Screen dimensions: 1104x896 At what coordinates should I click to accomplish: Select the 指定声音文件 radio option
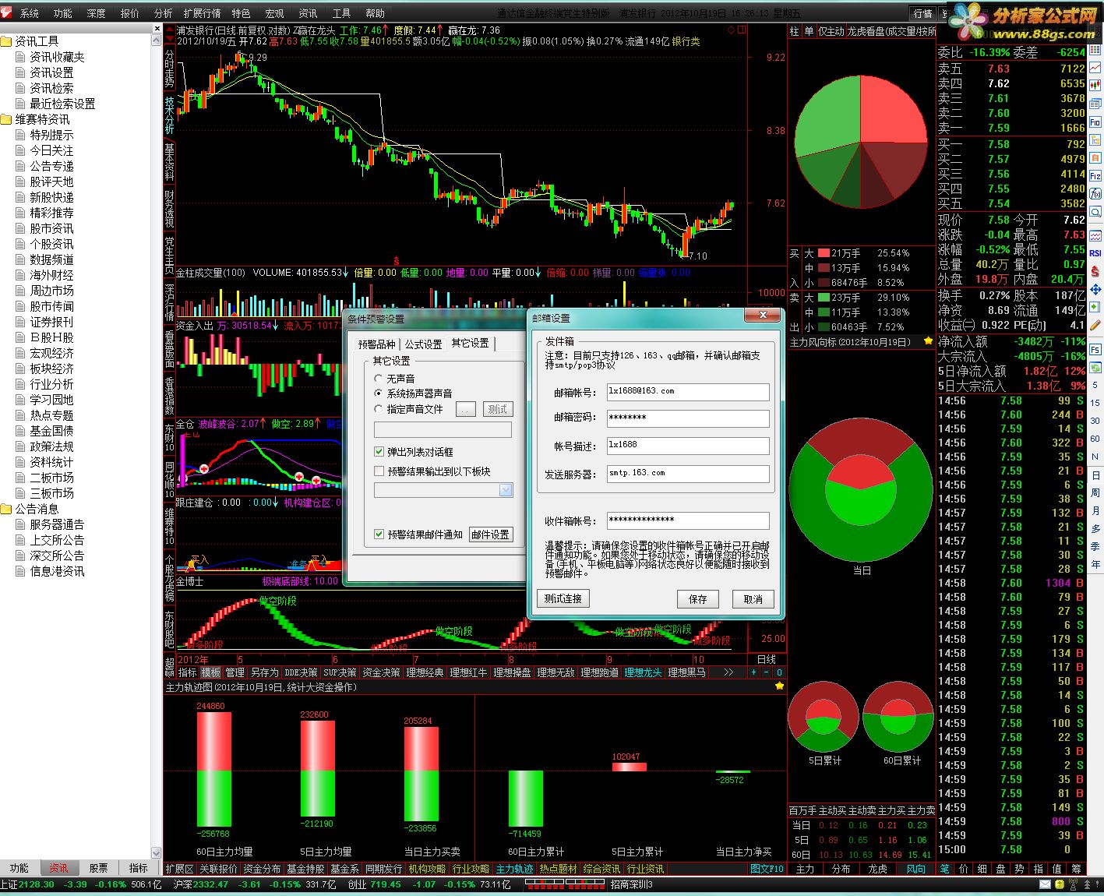(379, 409)
